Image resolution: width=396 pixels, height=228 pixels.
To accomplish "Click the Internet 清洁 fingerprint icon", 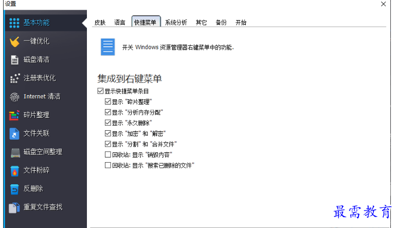I will 14,97.
